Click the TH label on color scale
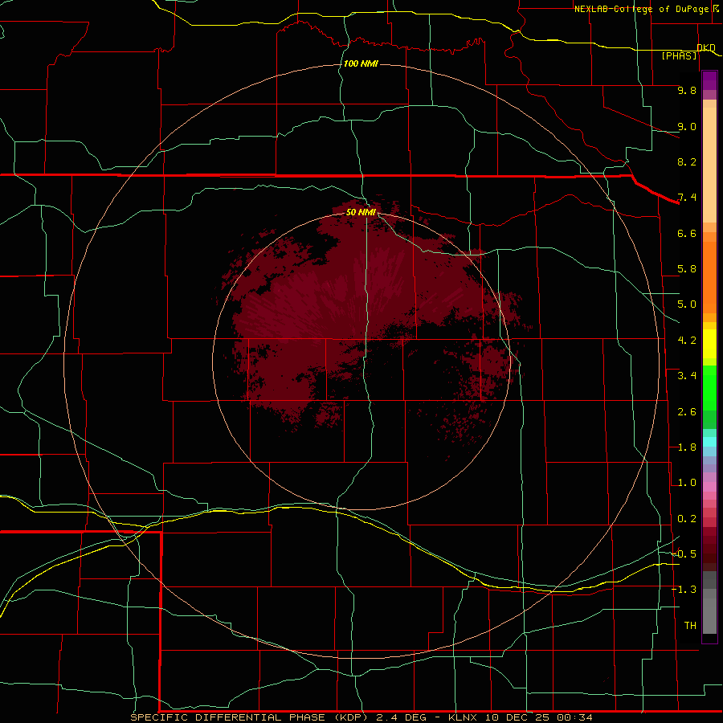The image size is (723, 723). point(690,625)
